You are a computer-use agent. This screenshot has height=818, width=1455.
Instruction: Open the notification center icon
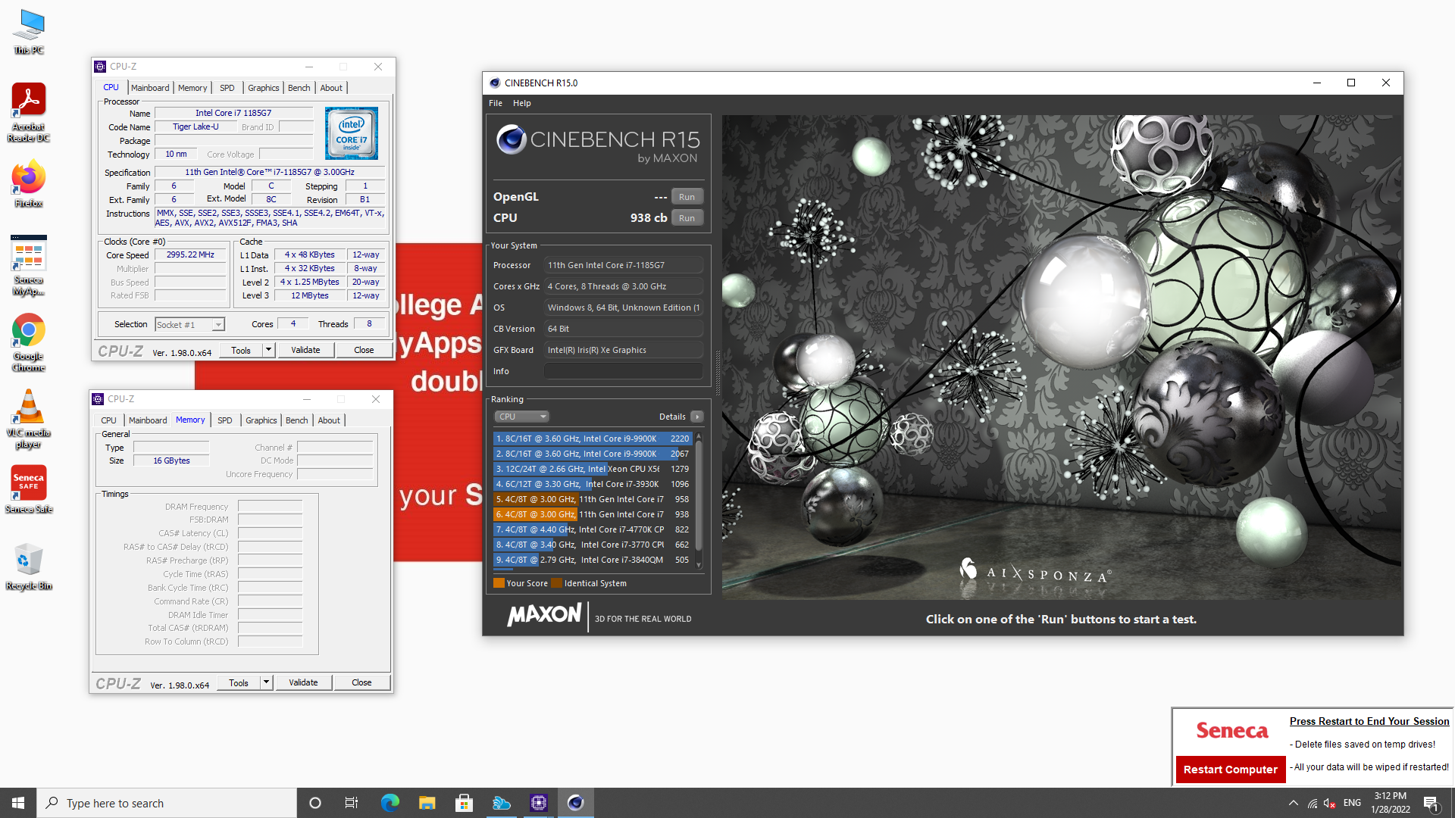(1432, 803)
